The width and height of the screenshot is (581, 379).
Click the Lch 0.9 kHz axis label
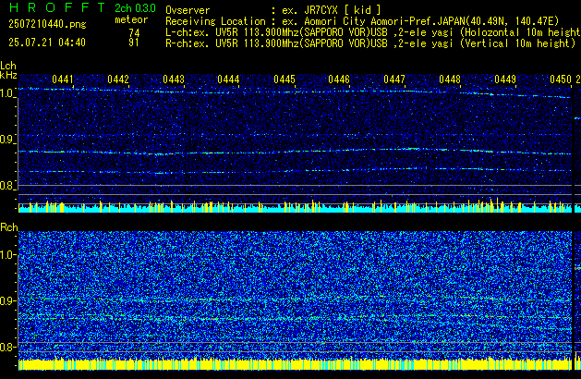point(7,140)
